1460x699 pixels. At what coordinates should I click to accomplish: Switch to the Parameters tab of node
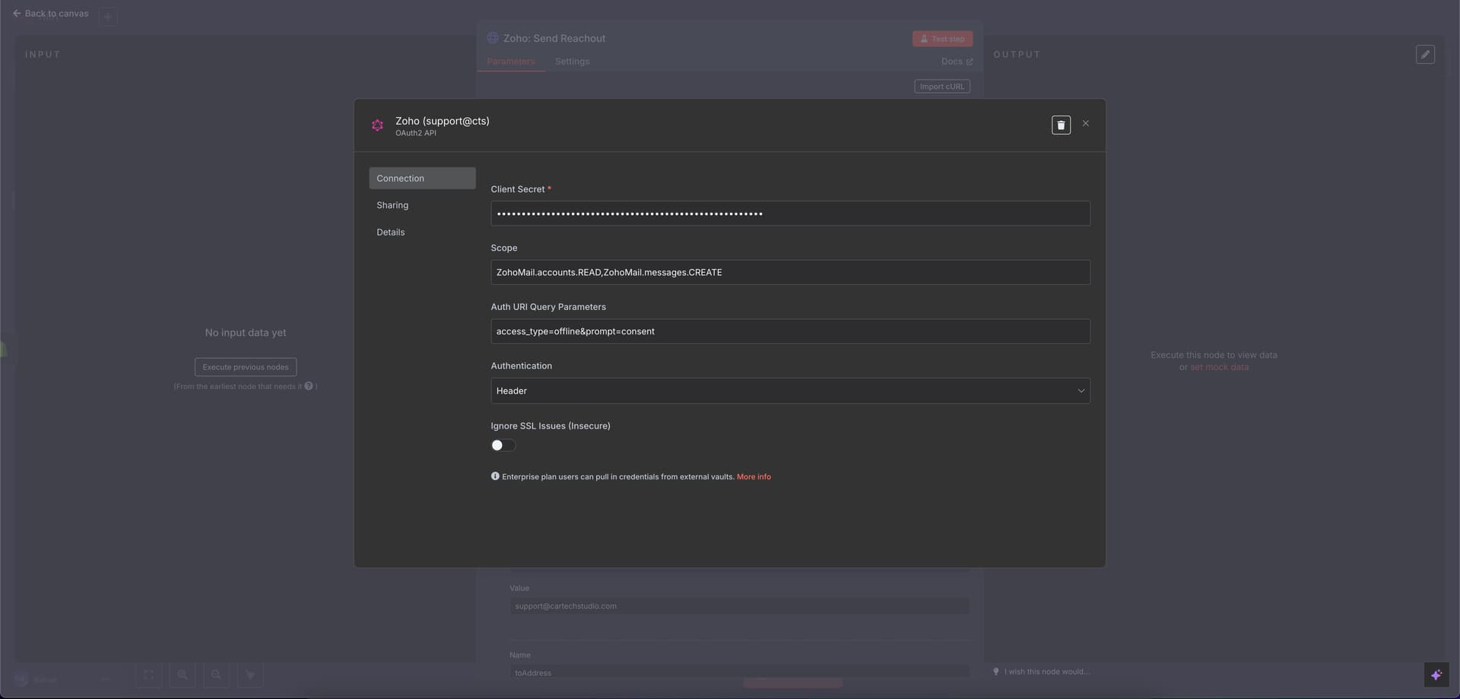tap(511, 62)
